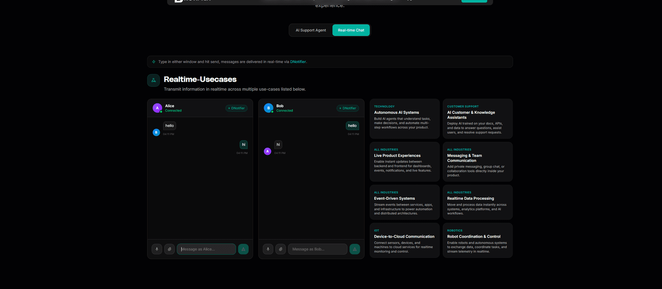Image resolution: width=662 pixels, height=289 pixels.
Task: Select the Real-time Chat tab
Action: click(x=351, y=30)
